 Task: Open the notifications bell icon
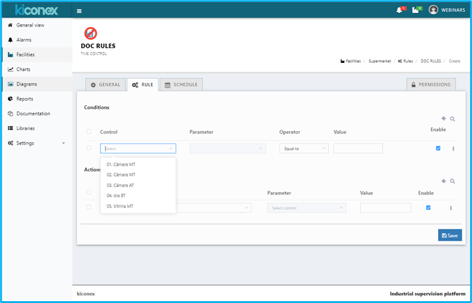coord(399,10)
